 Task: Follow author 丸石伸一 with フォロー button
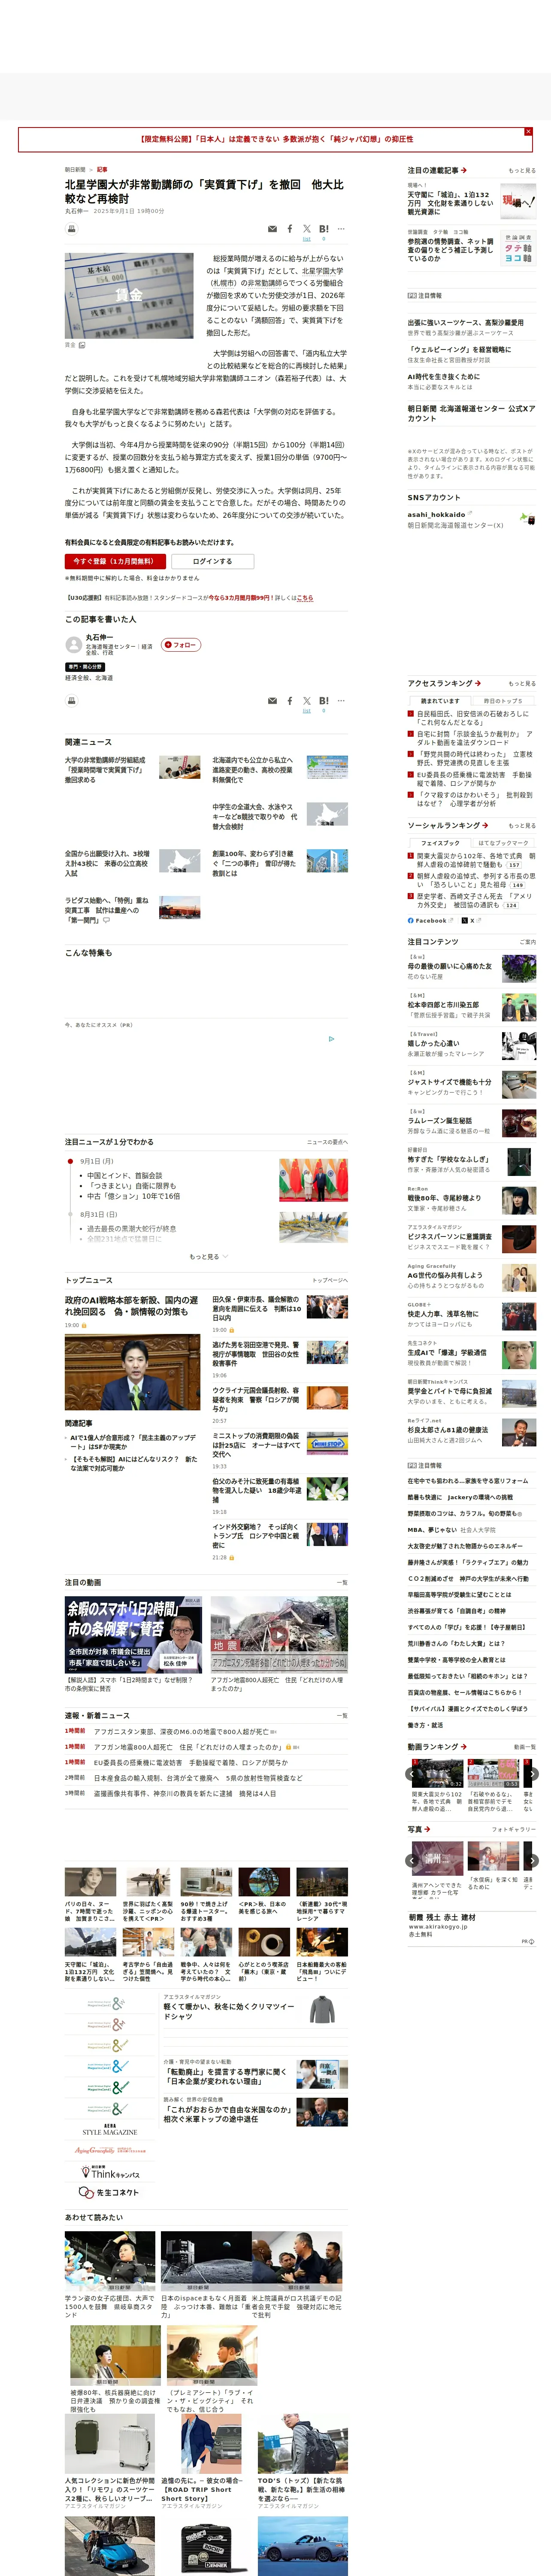181,645
